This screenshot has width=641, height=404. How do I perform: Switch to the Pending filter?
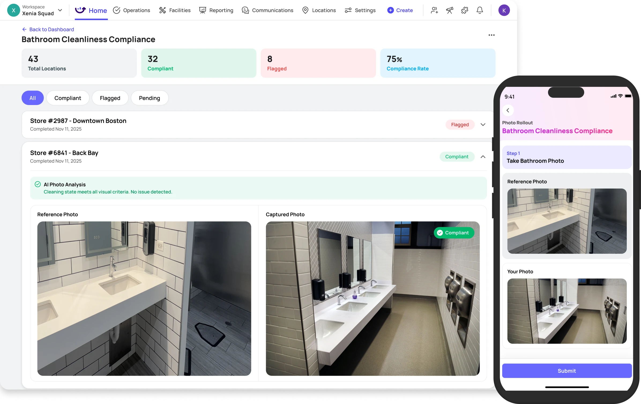149,98
